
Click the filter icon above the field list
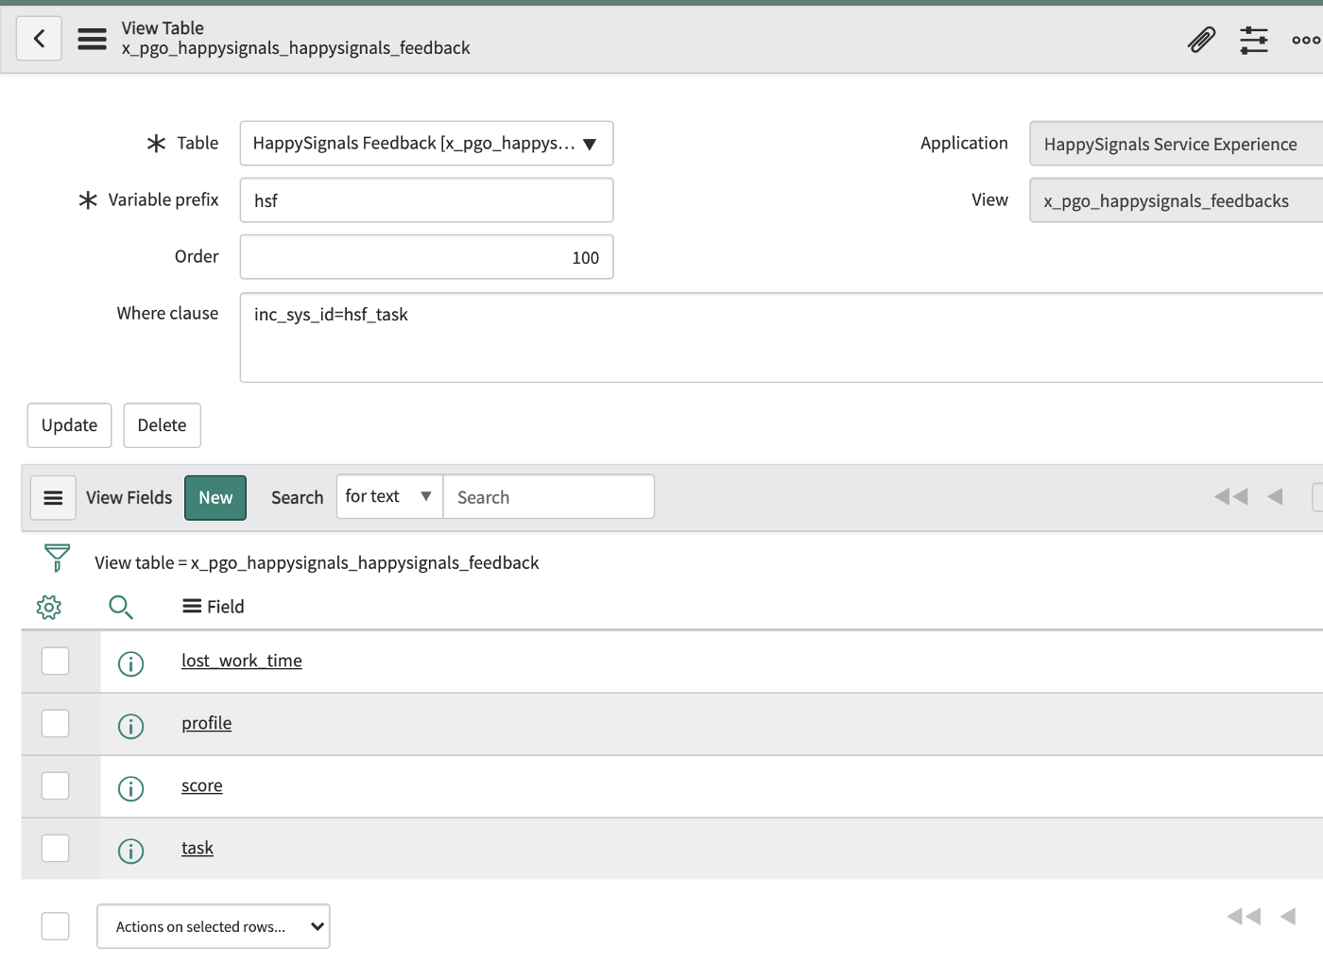point(57,559)
